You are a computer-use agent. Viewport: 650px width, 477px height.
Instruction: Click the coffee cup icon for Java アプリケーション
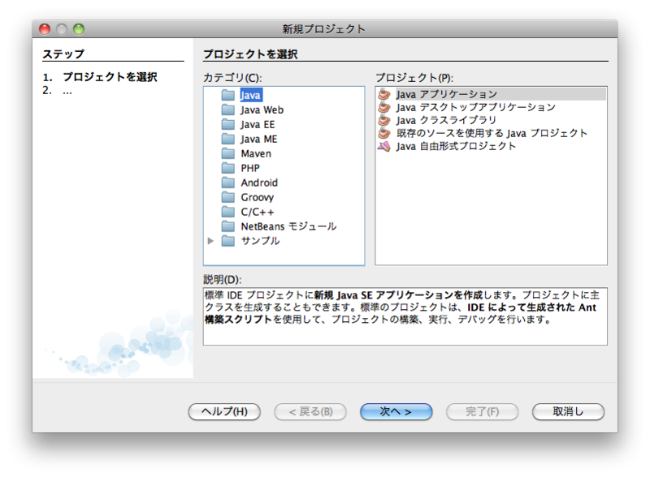384,94
